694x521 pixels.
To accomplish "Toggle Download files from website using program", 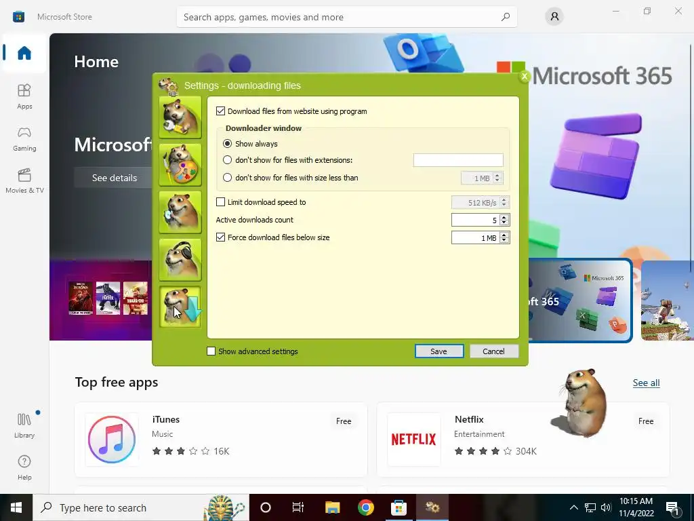I will (x=220, y=111).
